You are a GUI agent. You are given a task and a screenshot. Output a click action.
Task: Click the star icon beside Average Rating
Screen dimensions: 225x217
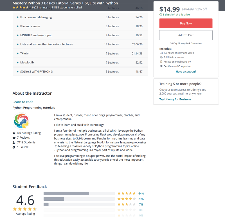tap(14, 133)
